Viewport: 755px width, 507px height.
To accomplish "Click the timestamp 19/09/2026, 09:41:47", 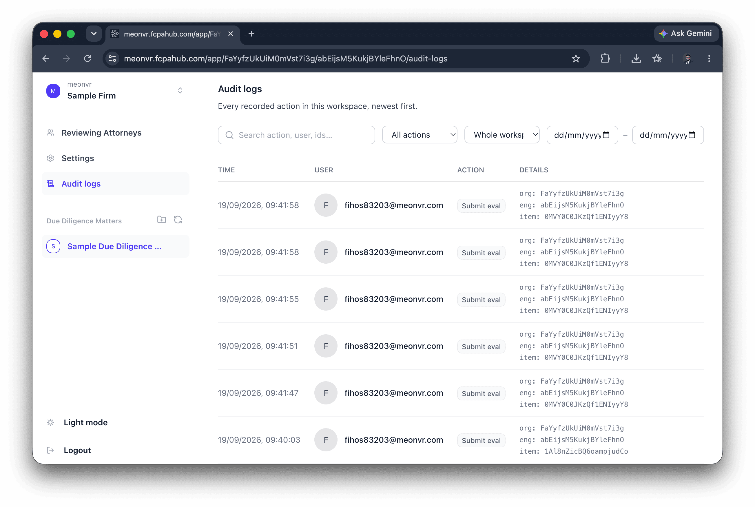I will tap(258, 393).
